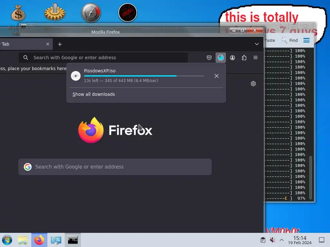
Task: Click the Save to Pocket icon
Action: tap(209, 58)
